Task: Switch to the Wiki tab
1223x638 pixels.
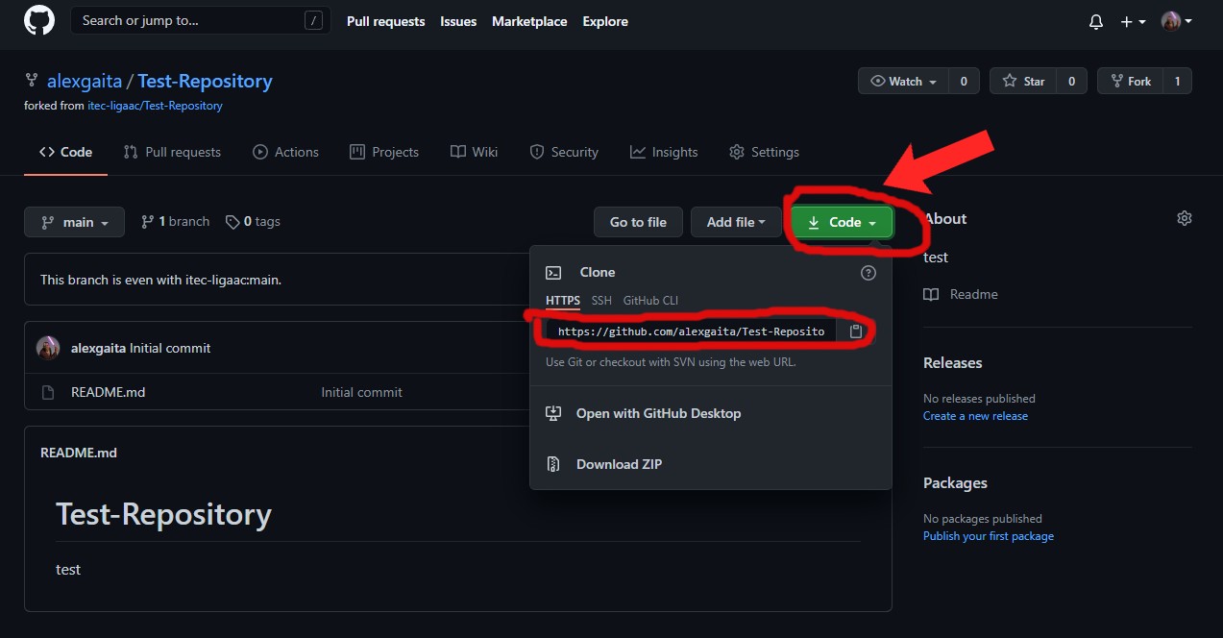Action: coord(474,152)
